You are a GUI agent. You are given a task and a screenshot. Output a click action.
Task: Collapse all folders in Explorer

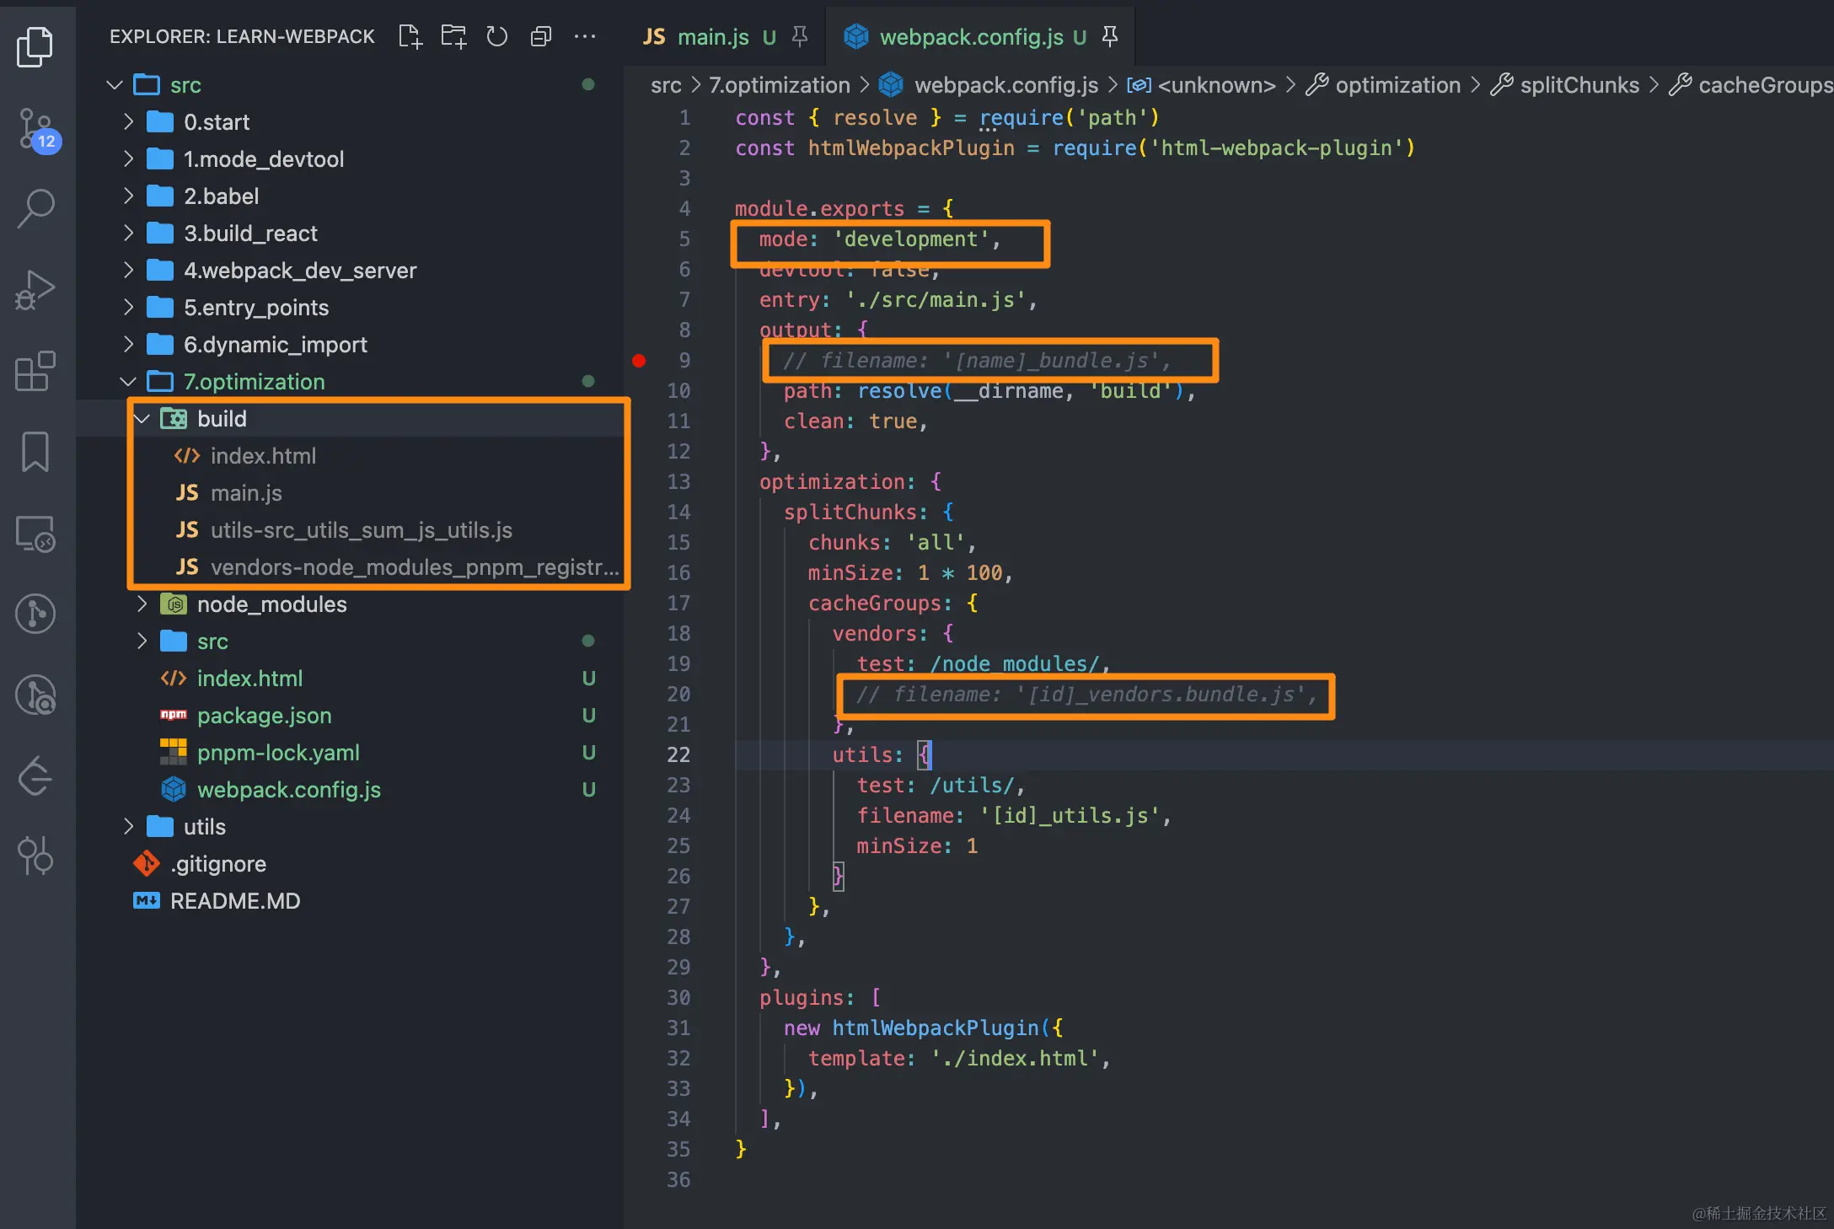tap(541, 36)
